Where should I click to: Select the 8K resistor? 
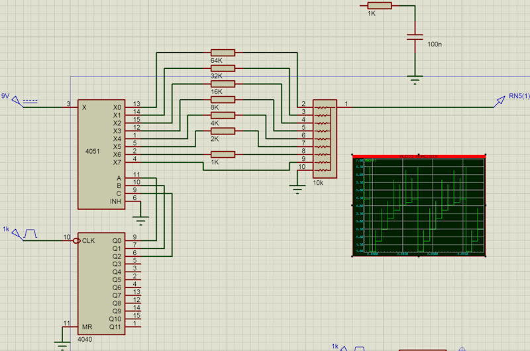(x=223, y=99)
